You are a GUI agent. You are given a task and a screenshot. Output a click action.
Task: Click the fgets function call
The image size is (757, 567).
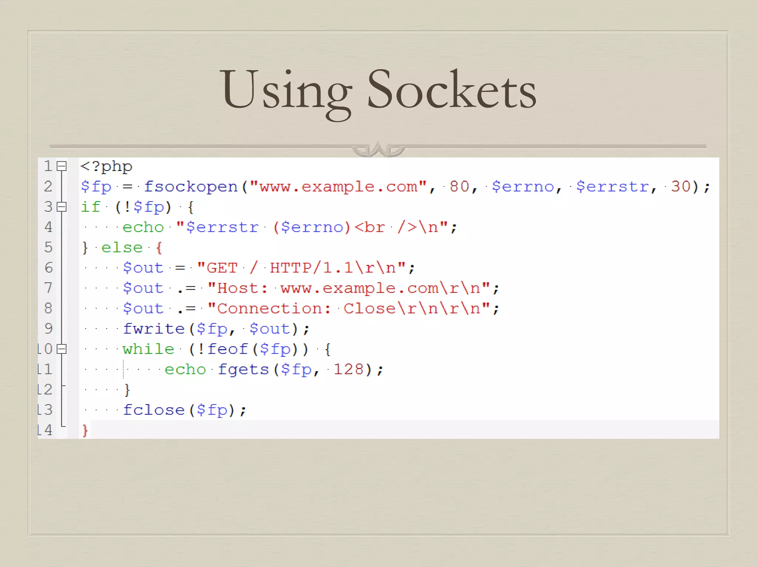(x=243, y=370)
